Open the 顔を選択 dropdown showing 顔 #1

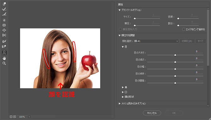(x=156, y=41)
